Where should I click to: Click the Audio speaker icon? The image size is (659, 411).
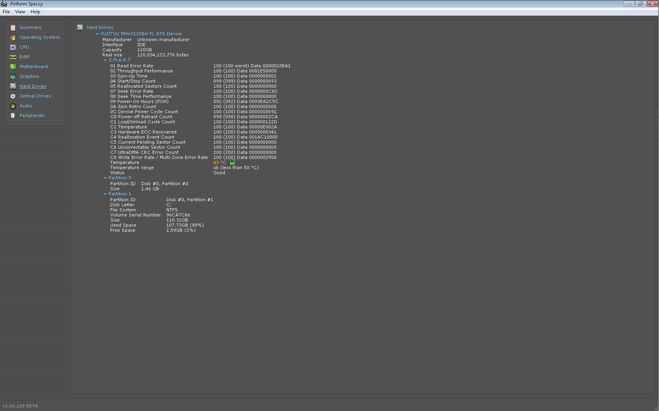(13, 106)
